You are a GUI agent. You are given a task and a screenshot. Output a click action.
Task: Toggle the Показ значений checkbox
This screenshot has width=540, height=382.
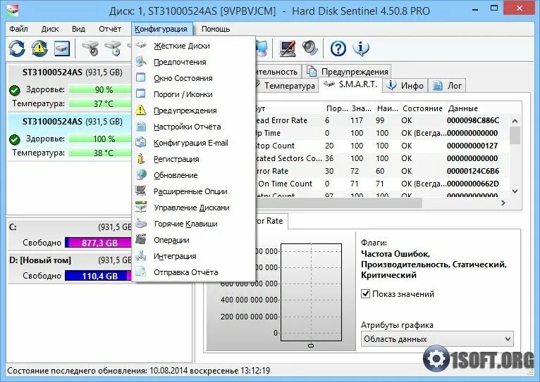point(365,294)
